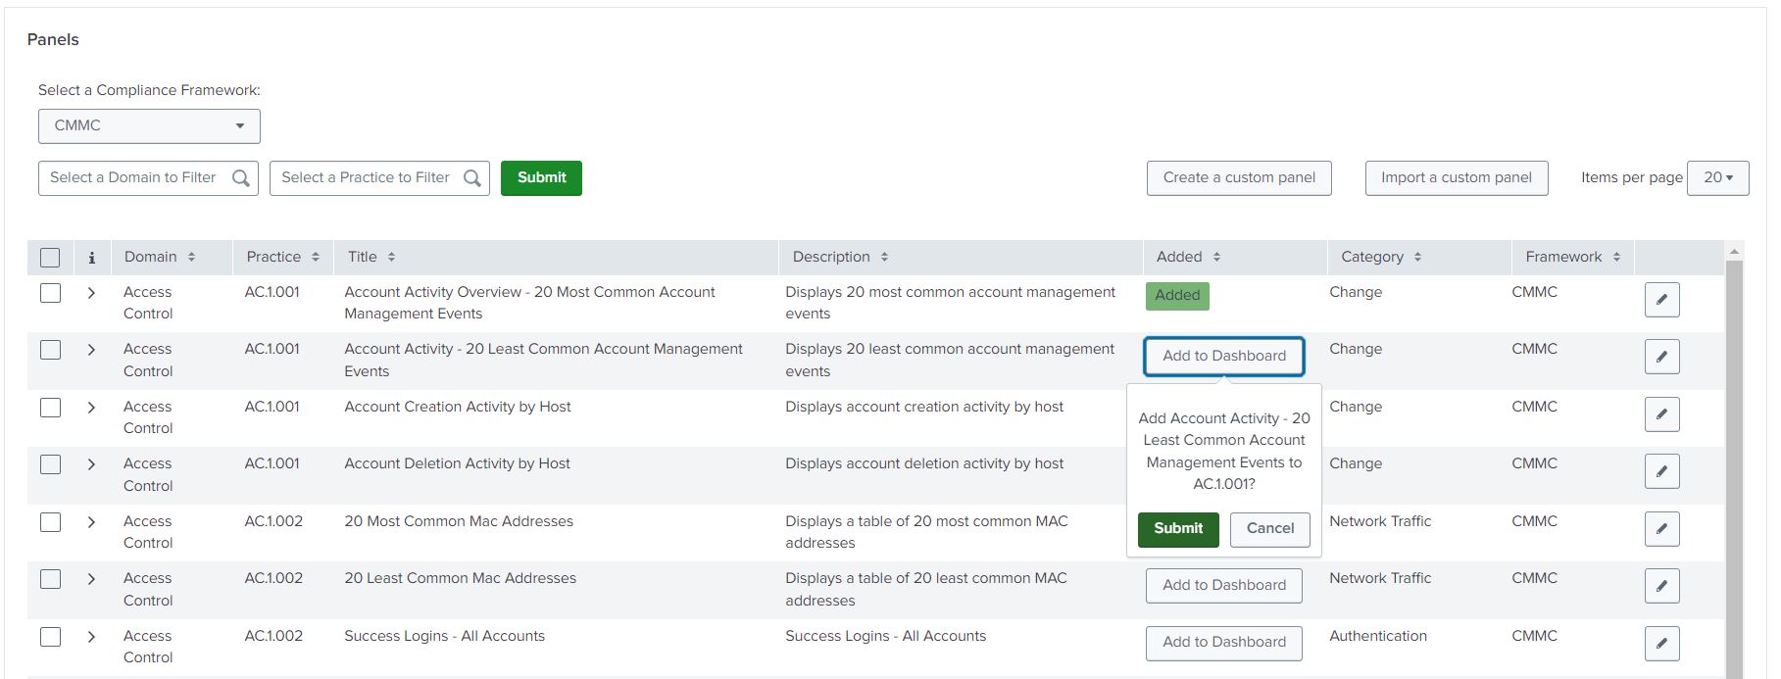Viewport: 1781px width, 679px height.
Task: Sort table by Framework column
Action: [x=1616, y=257]
